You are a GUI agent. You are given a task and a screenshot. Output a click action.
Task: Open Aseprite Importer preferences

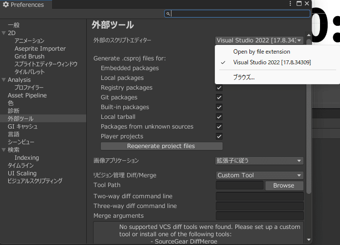40,49
